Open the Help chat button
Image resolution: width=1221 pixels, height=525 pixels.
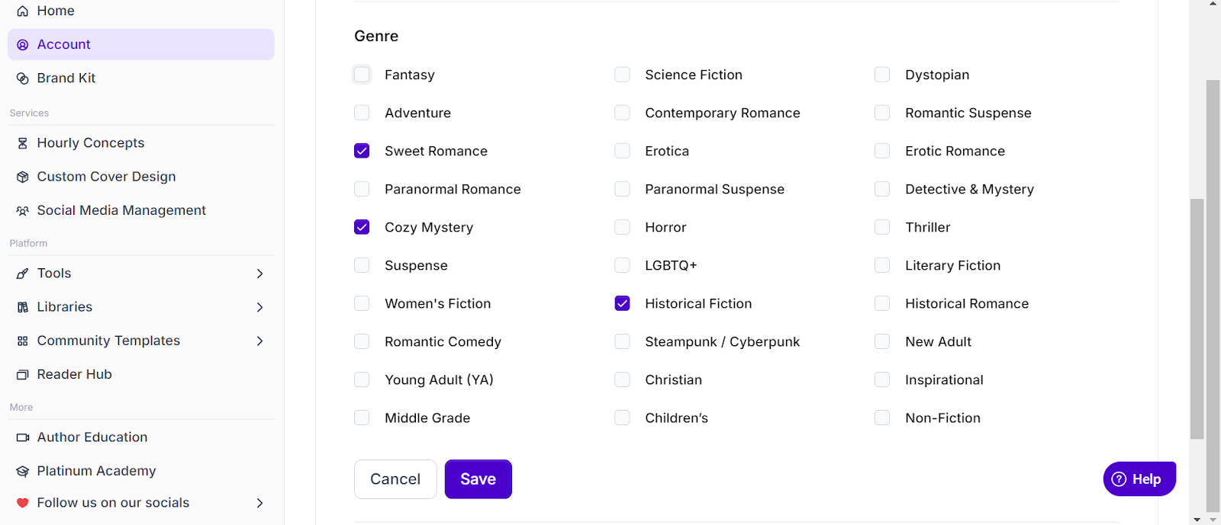[1139, 479]
